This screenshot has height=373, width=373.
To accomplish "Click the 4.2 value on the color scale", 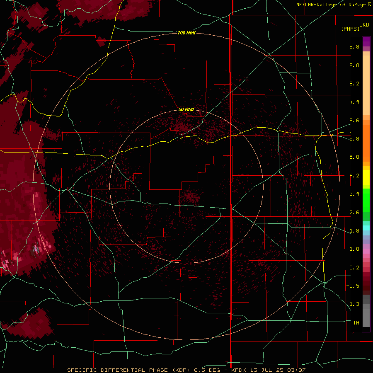I will [x=354, y=176].
